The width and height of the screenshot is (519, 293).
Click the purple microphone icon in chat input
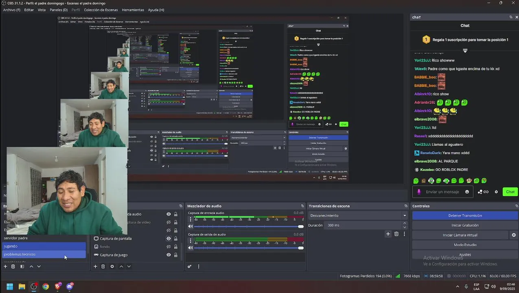coord(419,192)
